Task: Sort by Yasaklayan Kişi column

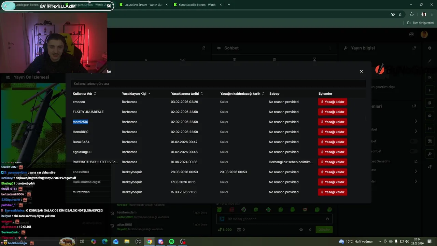Action: click(136, 94)
